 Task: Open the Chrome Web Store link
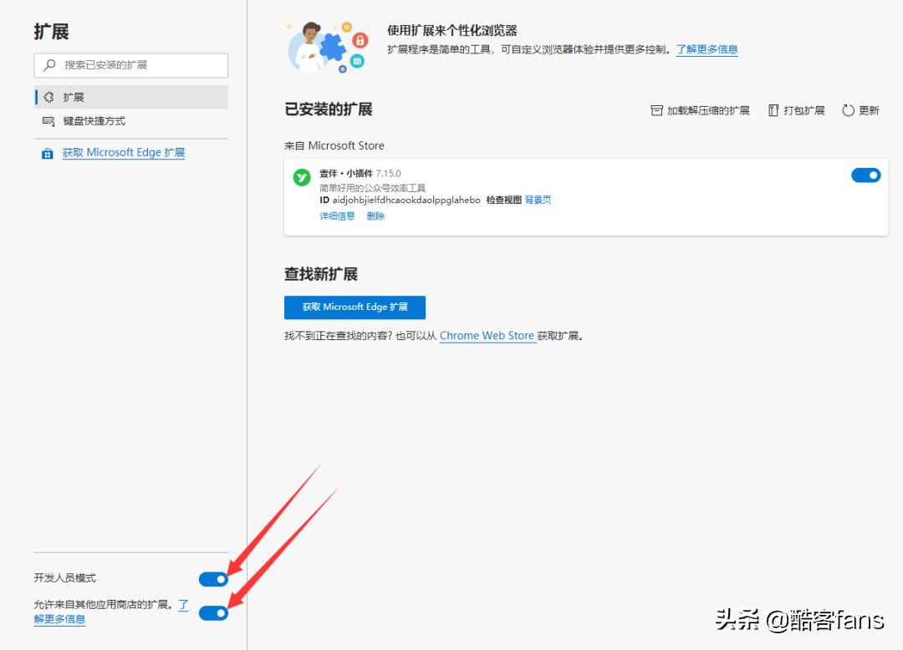click(x=487, y=335)
